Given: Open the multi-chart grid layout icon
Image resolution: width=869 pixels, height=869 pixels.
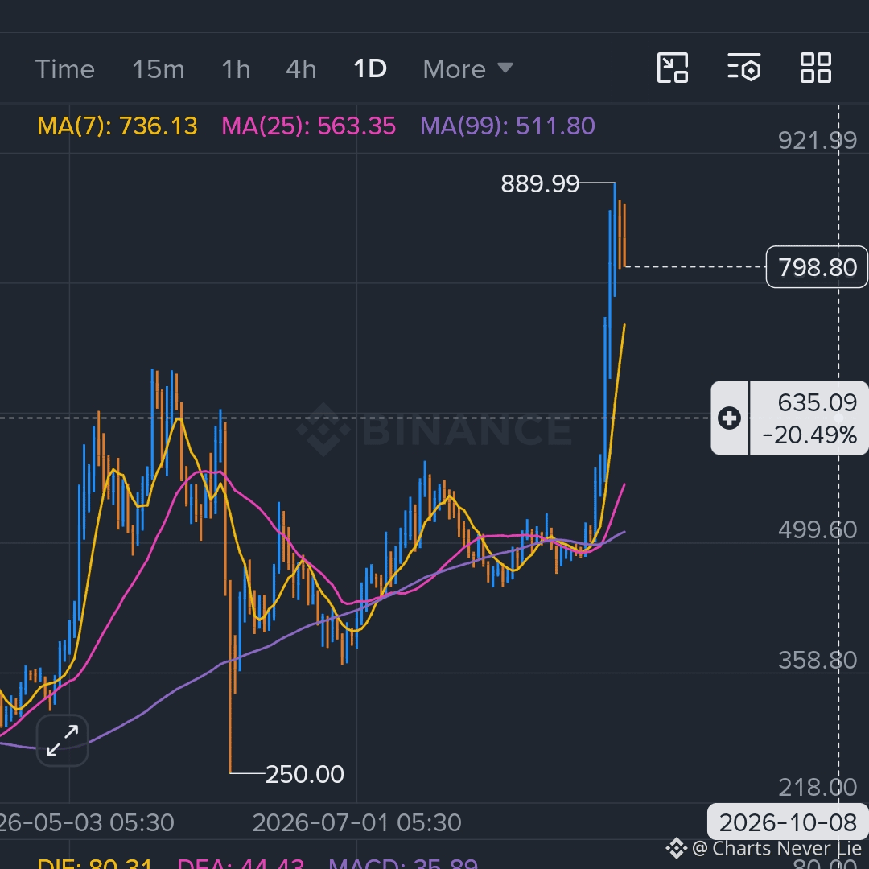Looking at the screenshot, I should 816,68.
